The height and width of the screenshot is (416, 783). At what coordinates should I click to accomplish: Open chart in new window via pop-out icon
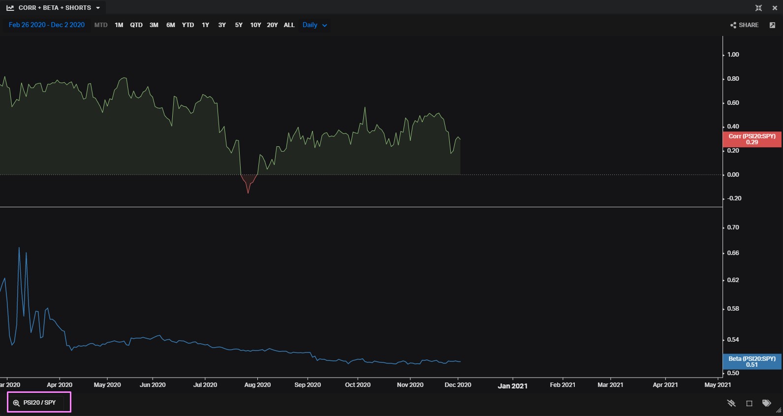click(772, 25)
